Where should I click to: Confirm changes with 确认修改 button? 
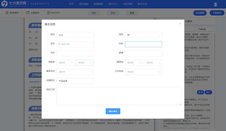click(x=113, y=111)
